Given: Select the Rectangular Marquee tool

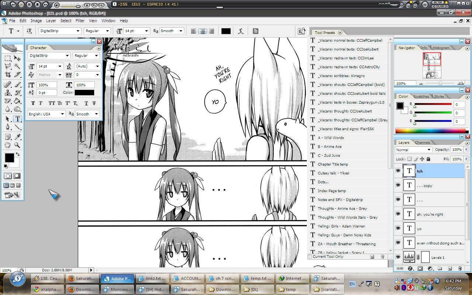Looking at the screenshot, I should tap(8, 58).
